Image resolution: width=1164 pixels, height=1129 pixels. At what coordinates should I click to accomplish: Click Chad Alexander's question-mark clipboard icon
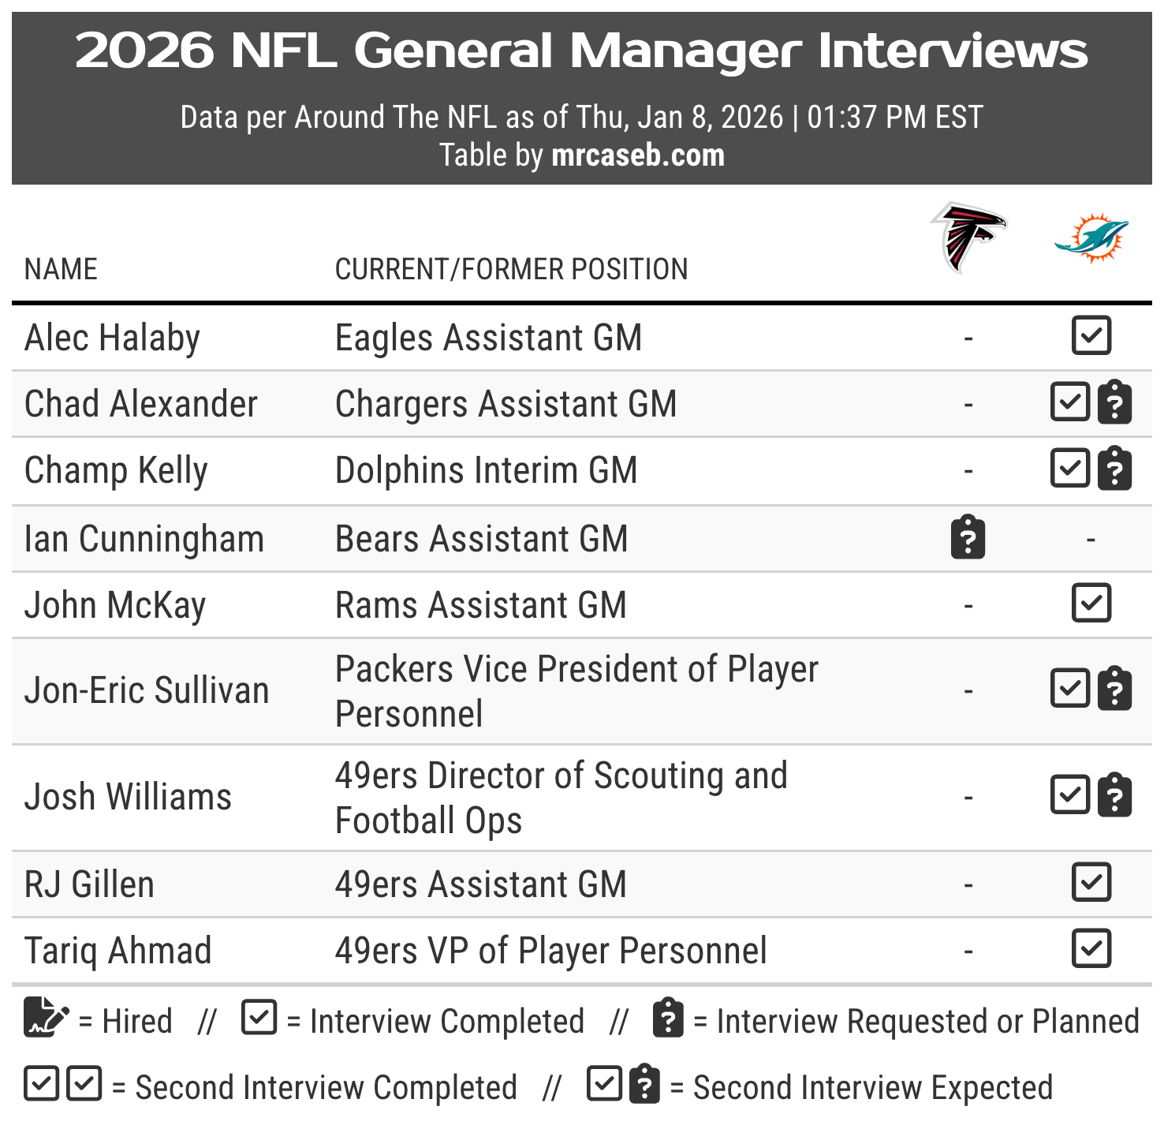pos(1114,403)
